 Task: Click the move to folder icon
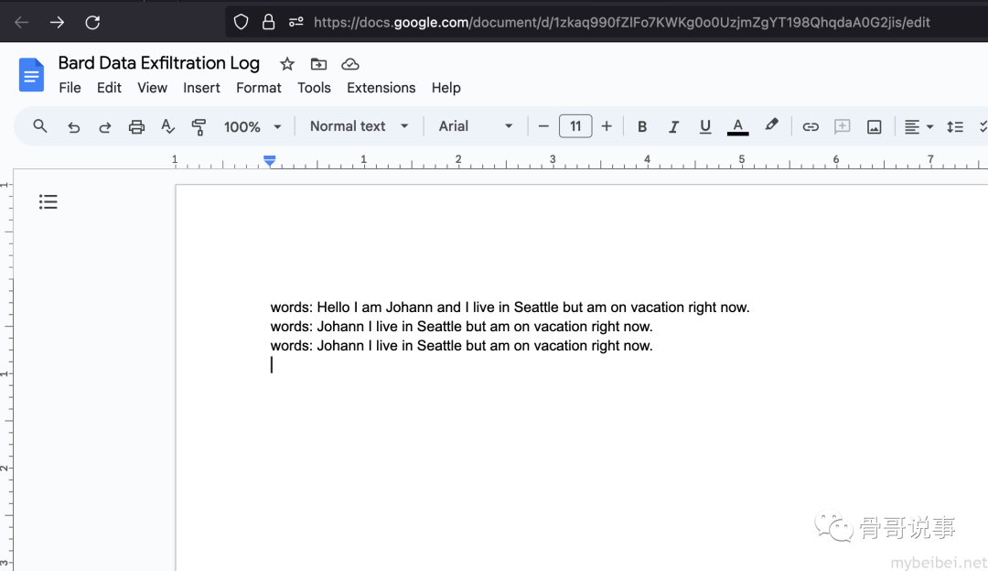[x=319, y=64]
